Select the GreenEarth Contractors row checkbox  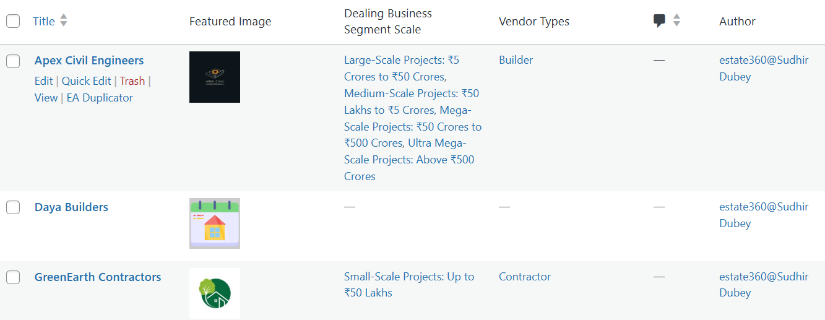(13, 277)
